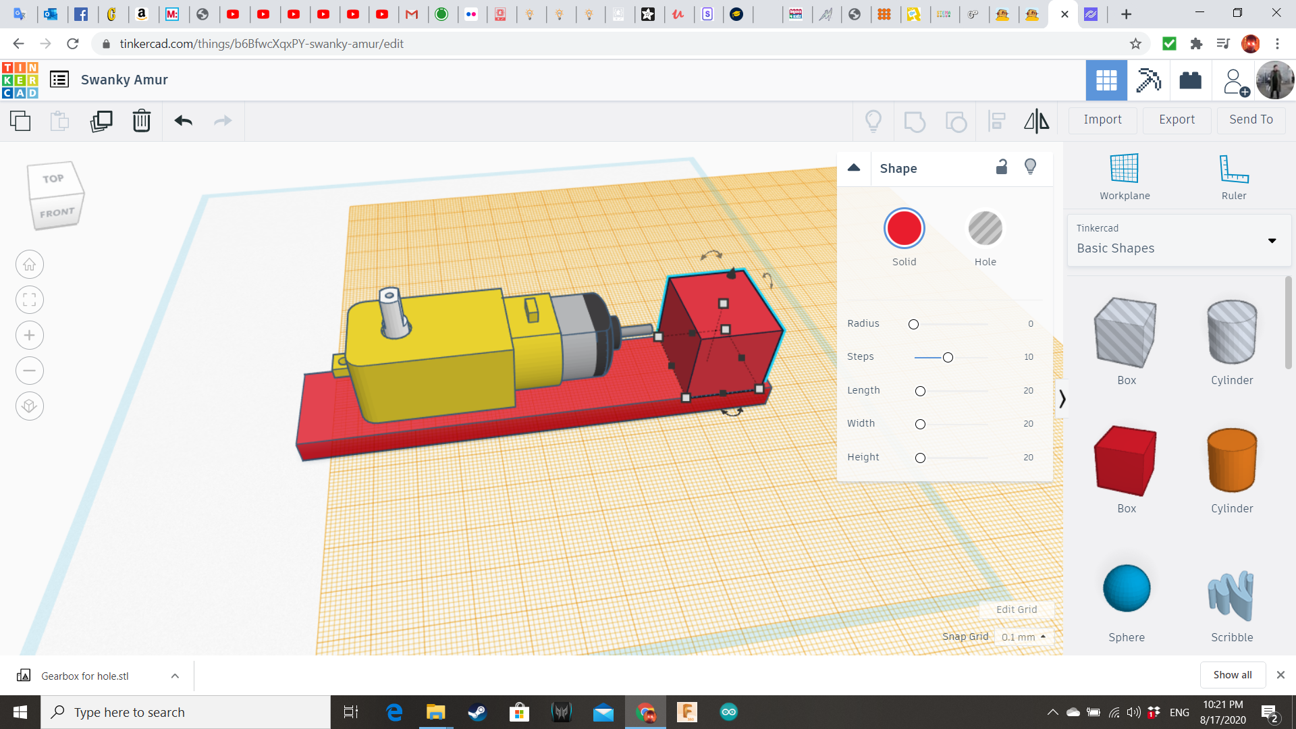The image size is (1296, 729).
Task: Open the Blocks mode pickaxe icon
Action: pyautogui.click(x=1148, y=80)
